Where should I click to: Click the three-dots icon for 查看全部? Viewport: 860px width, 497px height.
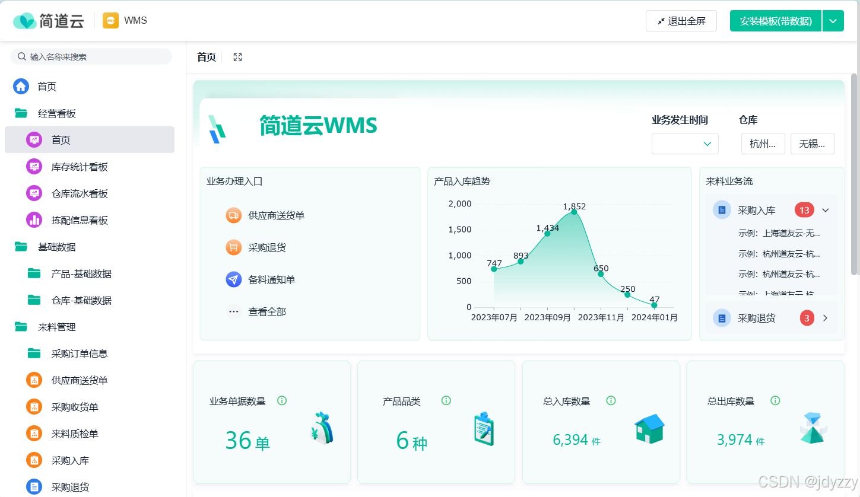click(x=234, y=311)
